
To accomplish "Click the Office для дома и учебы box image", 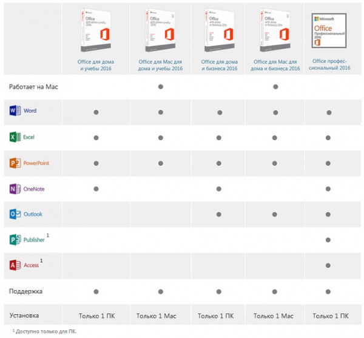I will [96, 30].
